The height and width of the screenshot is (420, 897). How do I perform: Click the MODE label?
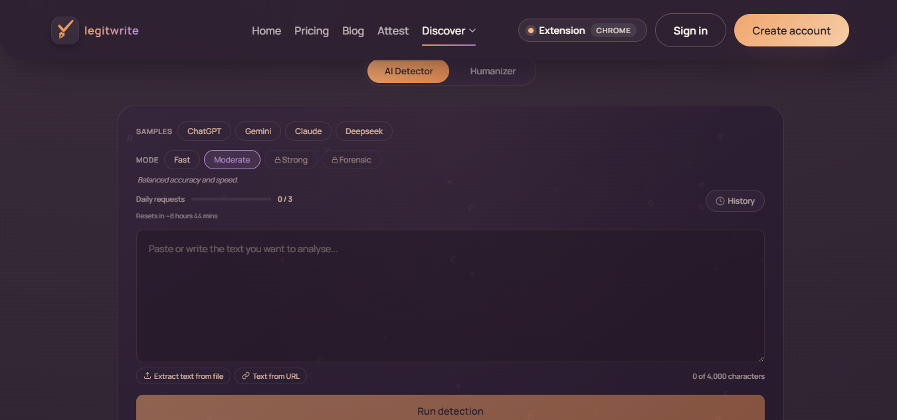[x=148, y=160]
